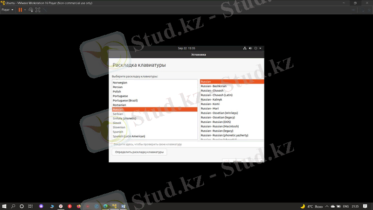Image resolution: width=373 pixels, height=210 pixels.
Task: Choose Russian - Russian (DOS) variant
Action: [232, 122]
